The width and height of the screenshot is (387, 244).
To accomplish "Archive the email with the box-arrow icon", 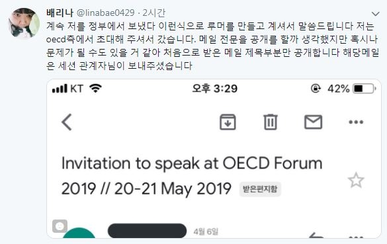I will 228,122.
